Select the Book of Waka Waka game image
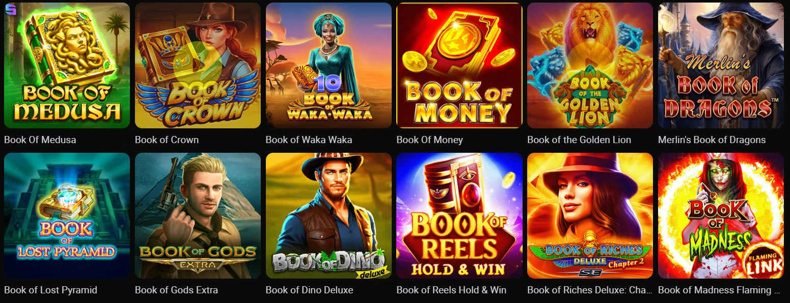The height and width of the screenshot is (303, 790). point(329,65)
